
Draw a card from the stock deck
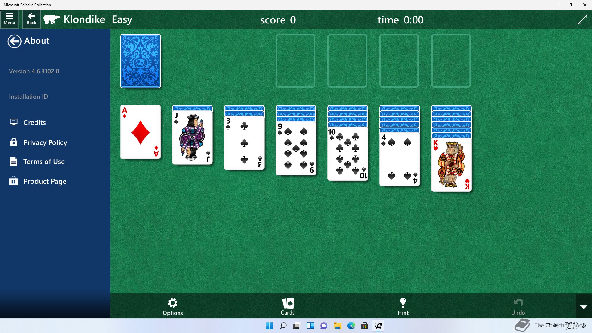point(140,61)
